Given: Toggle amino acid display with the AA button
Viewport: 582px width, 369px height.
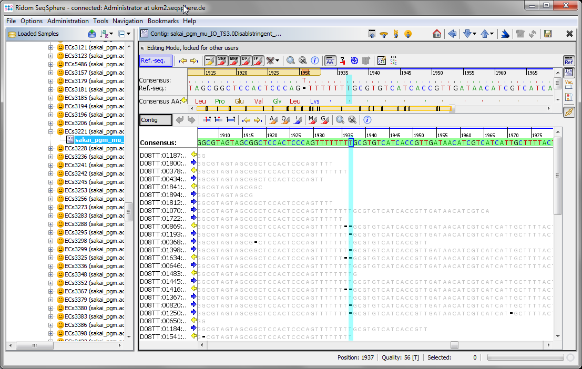Looking at the screenshot, I should tap(330, 60).
